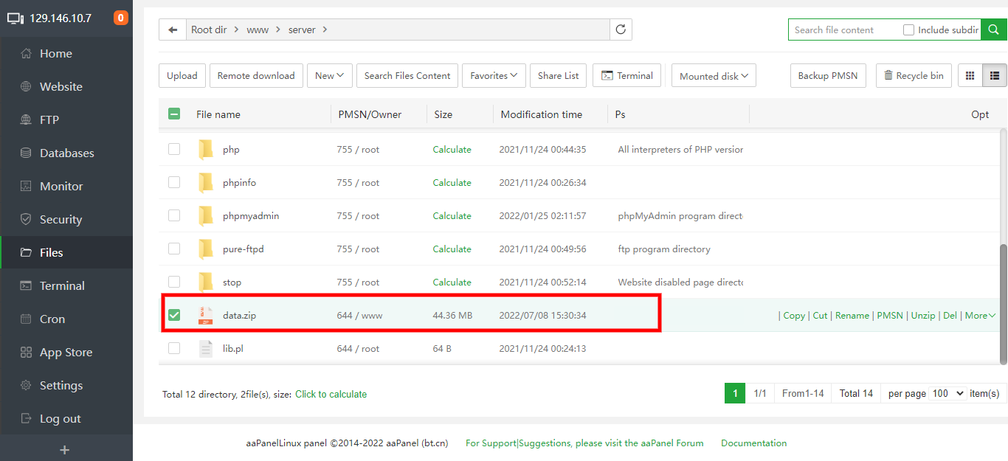1008x461 pixels.
Task: Open App Store in sidebar
Action: 66,352
